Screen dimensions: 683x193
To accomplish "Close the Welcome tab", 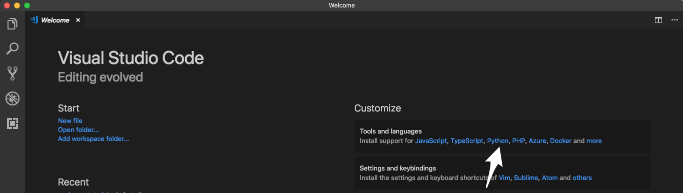I will 78,20.
